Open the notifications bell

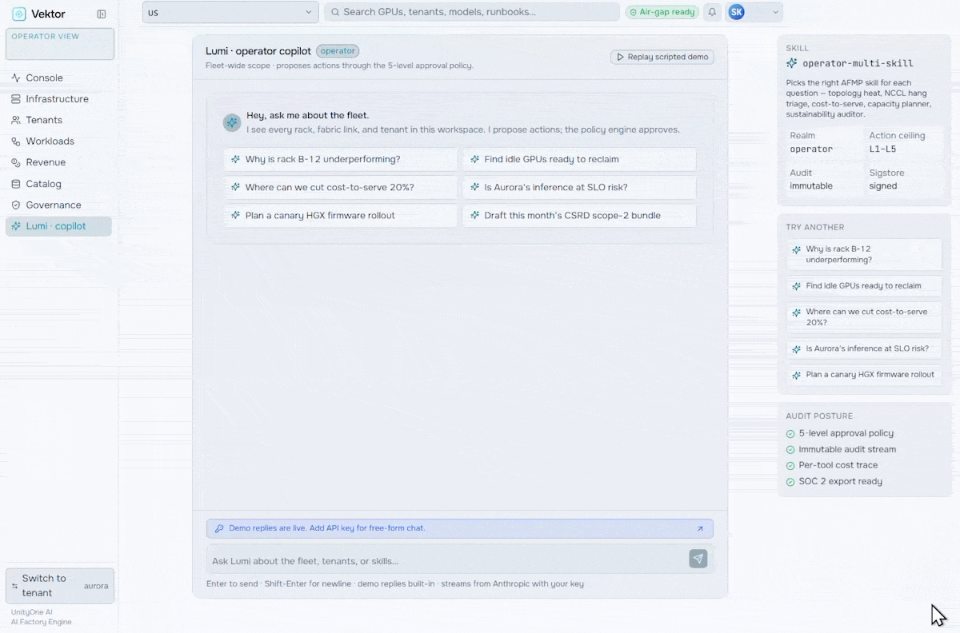pyautogui.click(x=712, y=12)
